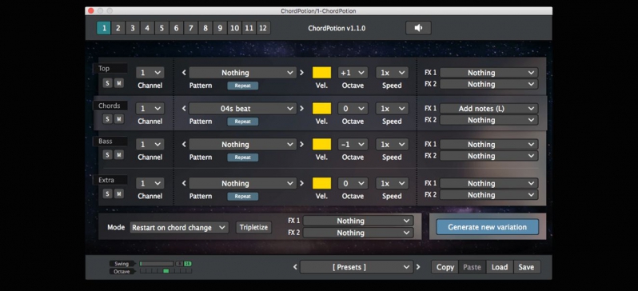Save the current preset
The width and height of the screenshot is (638, 291).
point(526,267)
